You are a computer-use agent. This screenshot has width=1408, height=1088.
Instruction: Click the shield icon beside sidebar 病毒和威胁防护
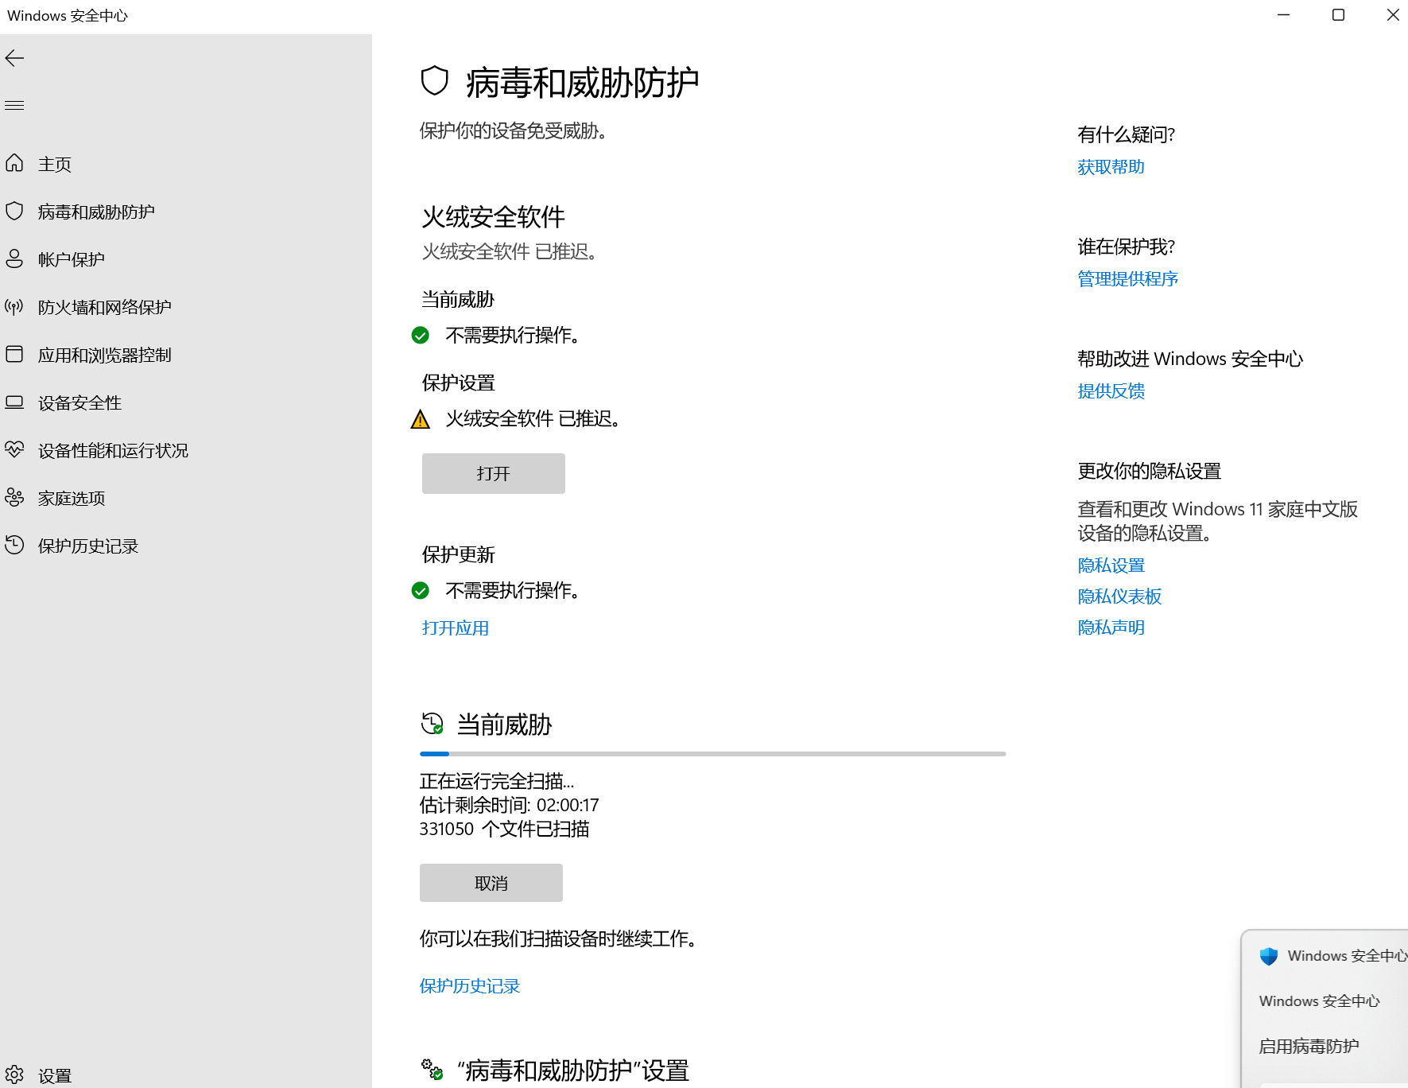(14, 211)
